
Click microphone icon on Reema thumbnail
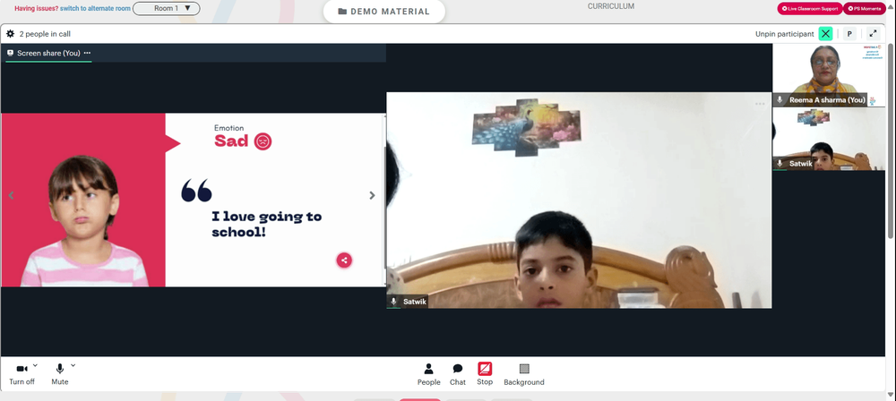(x=780, y=100)
